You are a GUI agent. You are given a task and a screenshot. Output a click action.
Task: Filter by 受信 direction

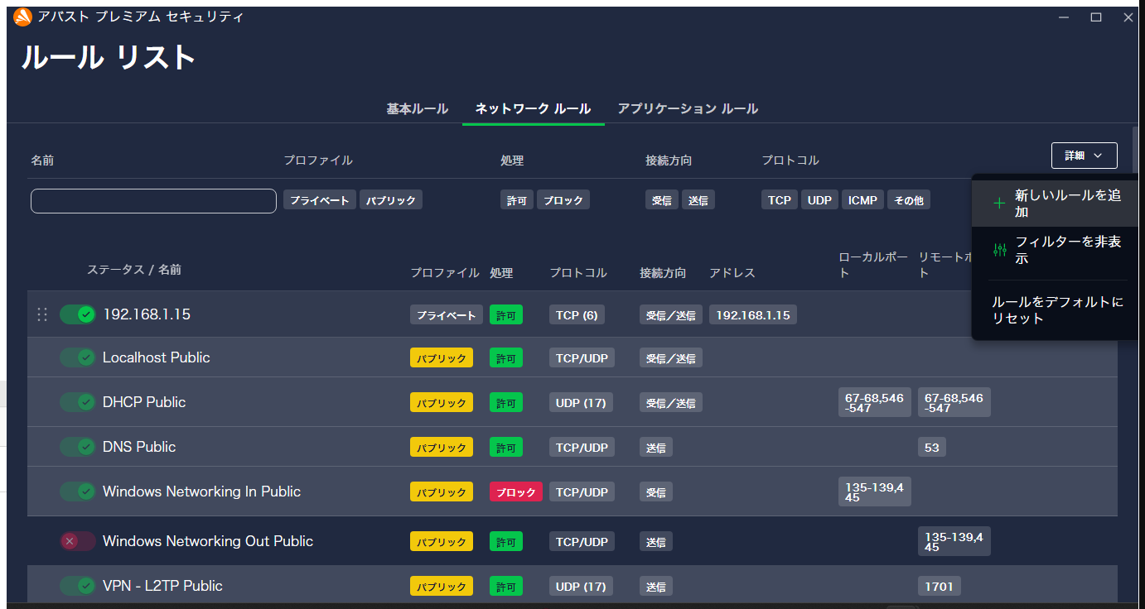tap(662, 200)
